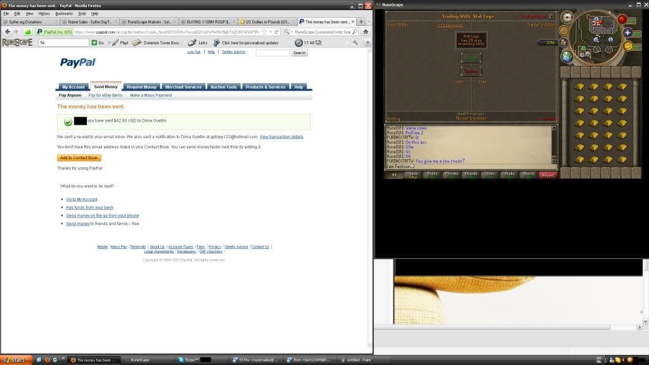Screen dimensions: 649x365
Task: Switch to Sythe.org Donations tab
Action: tap(30, 22)
